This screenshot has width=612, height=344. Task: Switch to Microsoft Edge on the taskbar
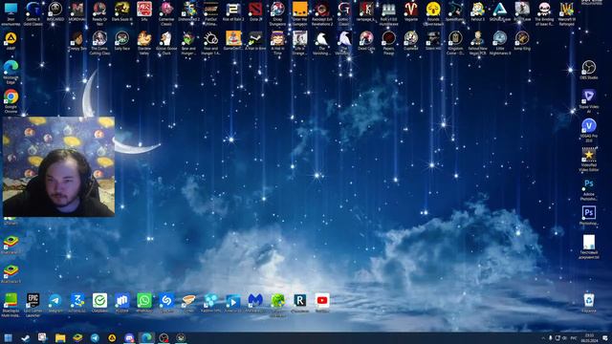point(146,337)
